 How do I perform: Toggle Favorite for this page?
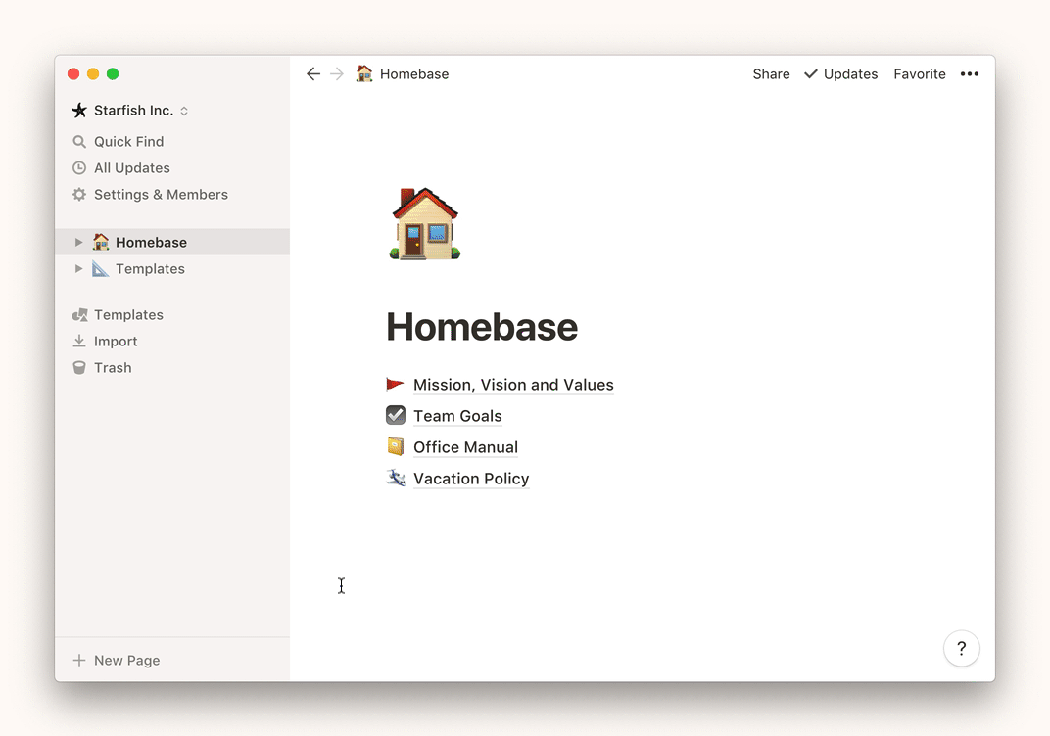click(919, 74)
